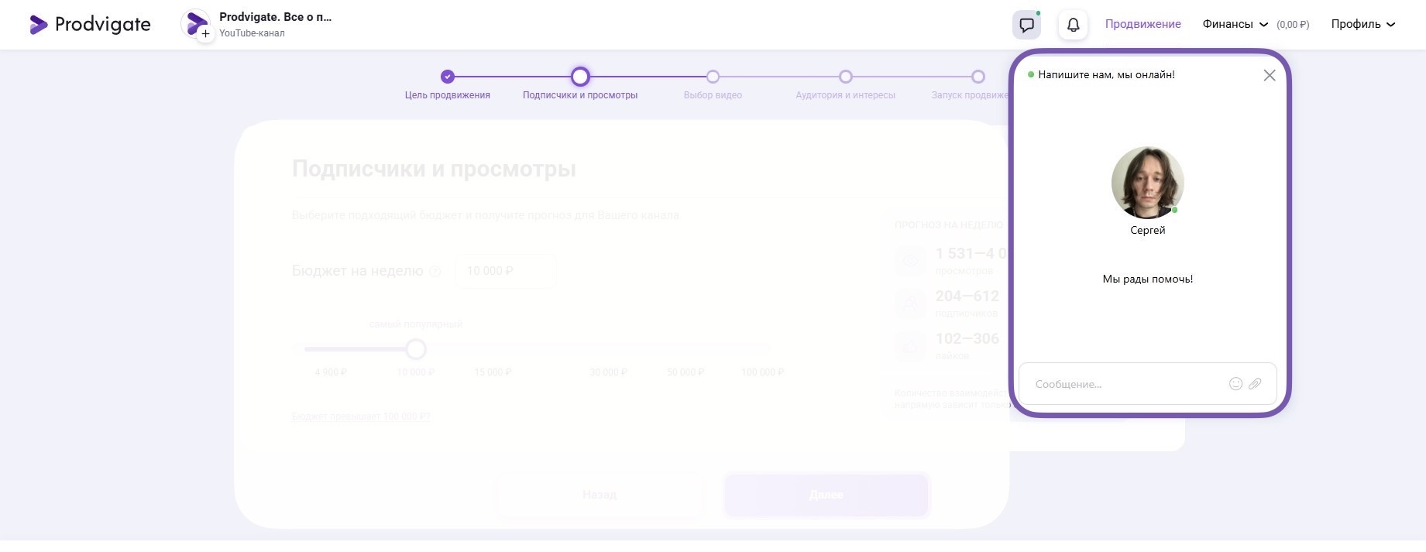Image resolution: width=1426 pixels, height=552 pixels.
Task: Open the Prodvigate channel selector
Action: 275,24
